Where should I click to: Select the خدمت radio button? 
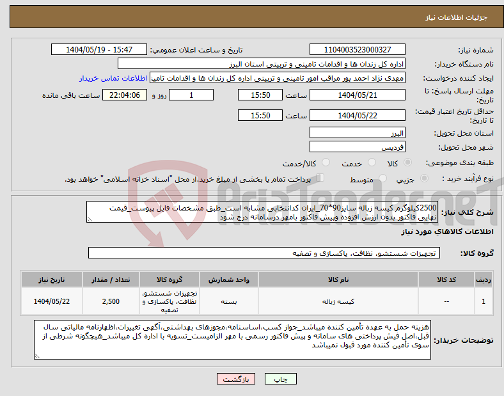coord(372,162)
